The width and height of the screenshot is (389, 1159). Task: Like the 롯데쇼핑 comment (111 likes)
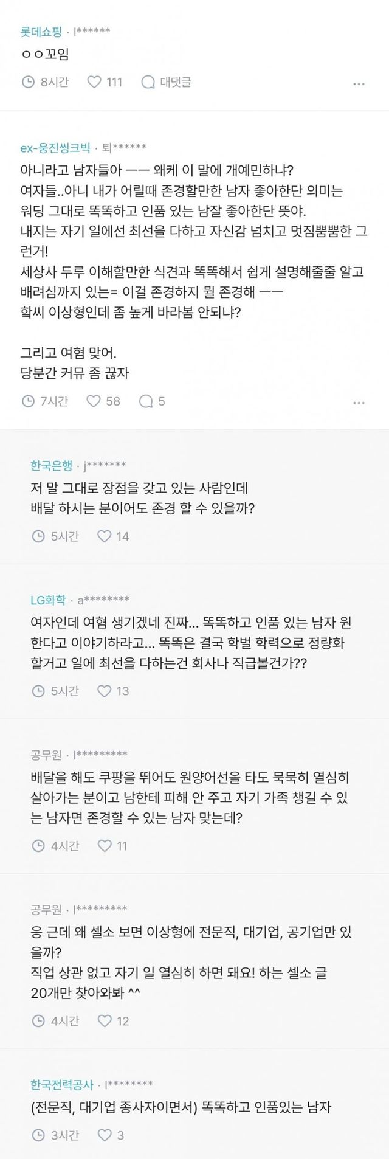[x=94, y=81]
